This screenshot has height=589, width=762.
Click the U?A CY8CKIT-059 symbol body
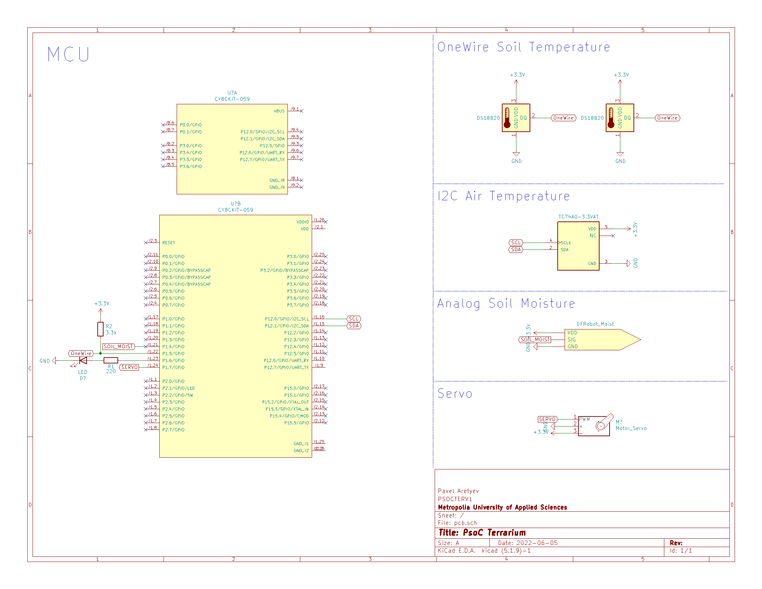[232, 149]
